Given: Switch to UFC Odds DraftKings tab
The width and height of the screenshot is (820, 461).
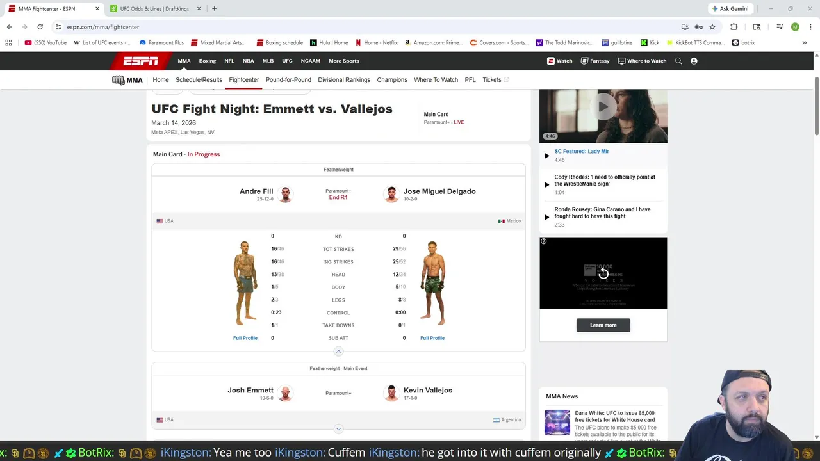Looking at the screenshot, I should point(154,8).
